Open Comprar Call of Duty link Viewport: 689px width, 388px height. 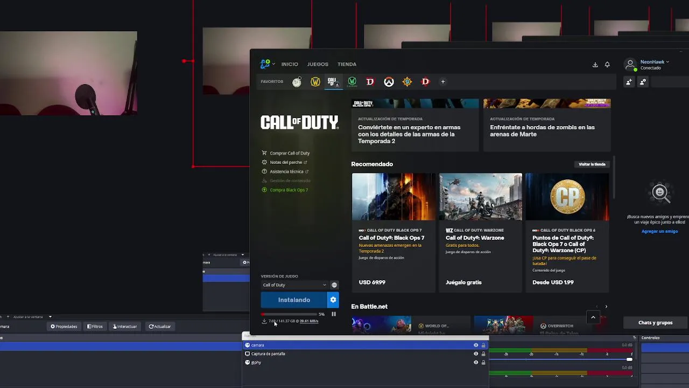[290, 153]
